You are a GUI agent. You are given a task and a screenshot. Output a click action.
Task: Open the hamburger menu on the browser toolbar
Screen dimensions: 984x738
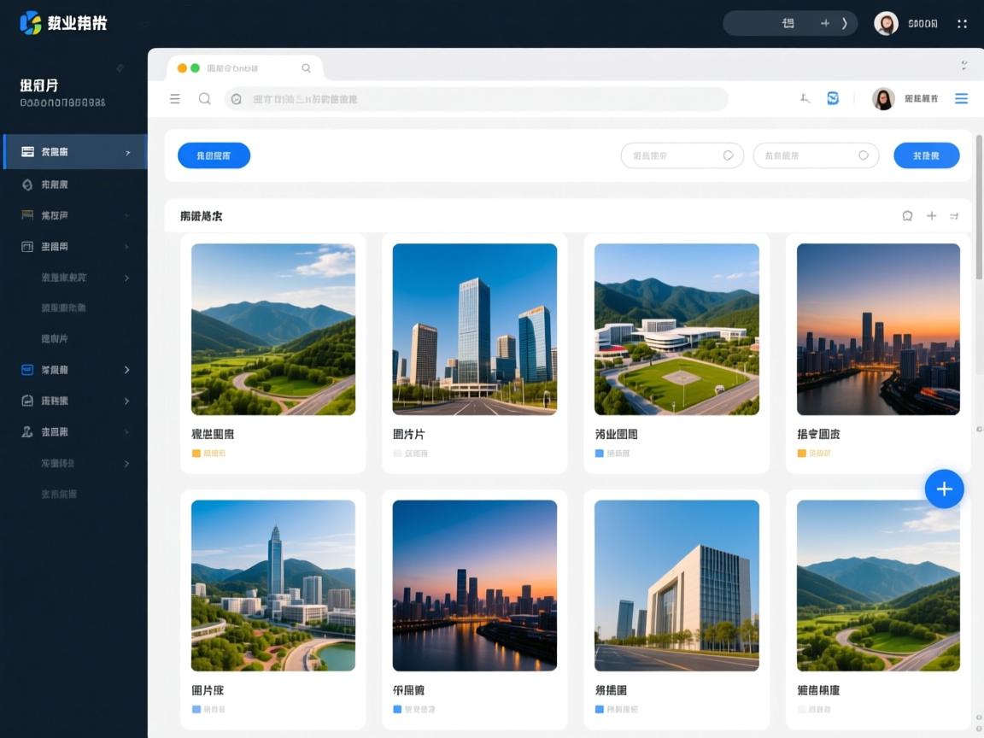click(x=174, y=98)
